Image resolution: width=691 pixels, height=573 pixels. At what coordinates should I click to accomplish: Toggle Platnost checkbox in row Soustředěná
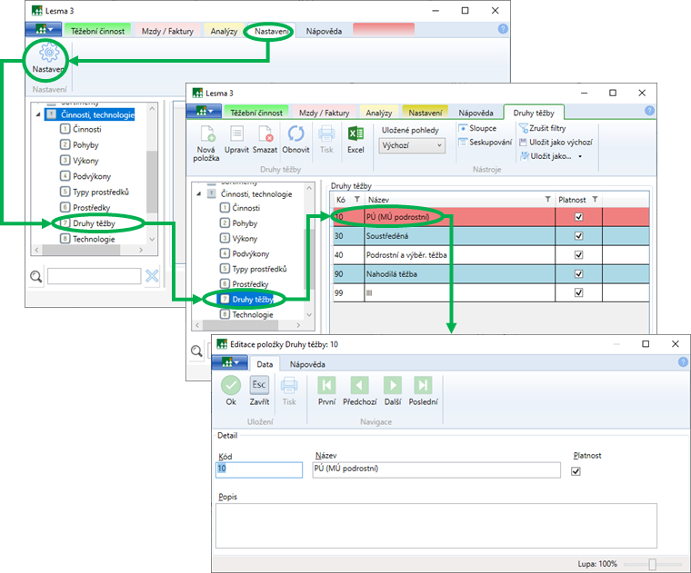click(x=578, y=236)
